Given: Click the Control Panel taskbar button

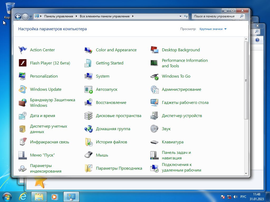Looking at the screenshot, I should [x=71, y=197].
